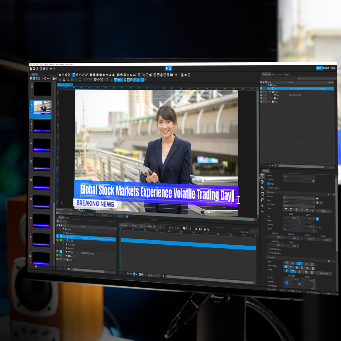The image size is (341, 341).
Task: Open more attribute pages (three dots)
Action: tap(262, 212)
